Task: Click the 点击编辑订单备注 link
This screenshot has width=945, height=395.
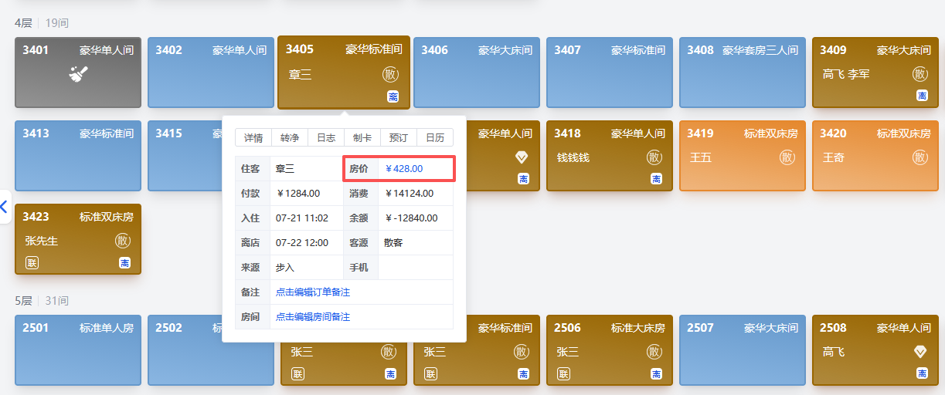Action: tap(313, 292)
